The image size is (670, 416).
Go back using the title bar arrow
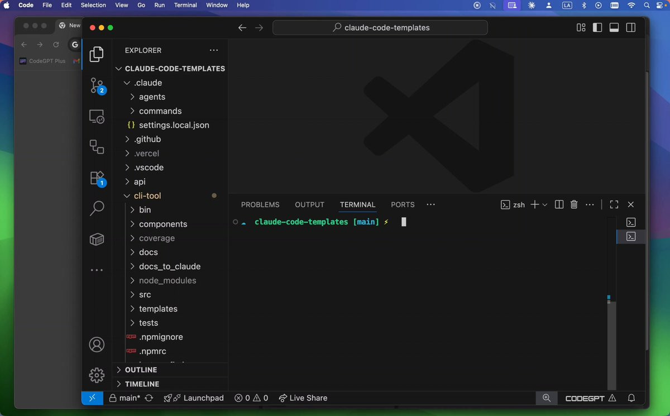(242, 27)
